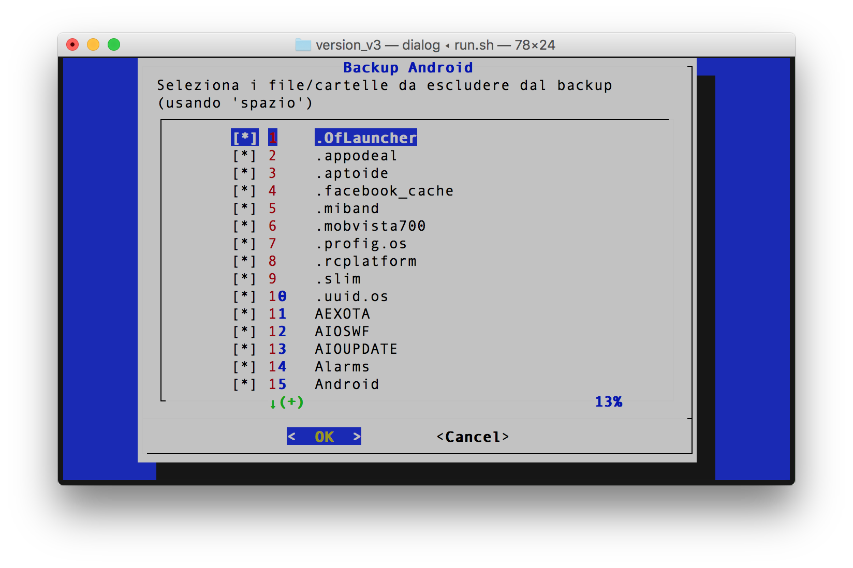
Task: Click the yellow minimize button on the window
Action: click(93, 44)
